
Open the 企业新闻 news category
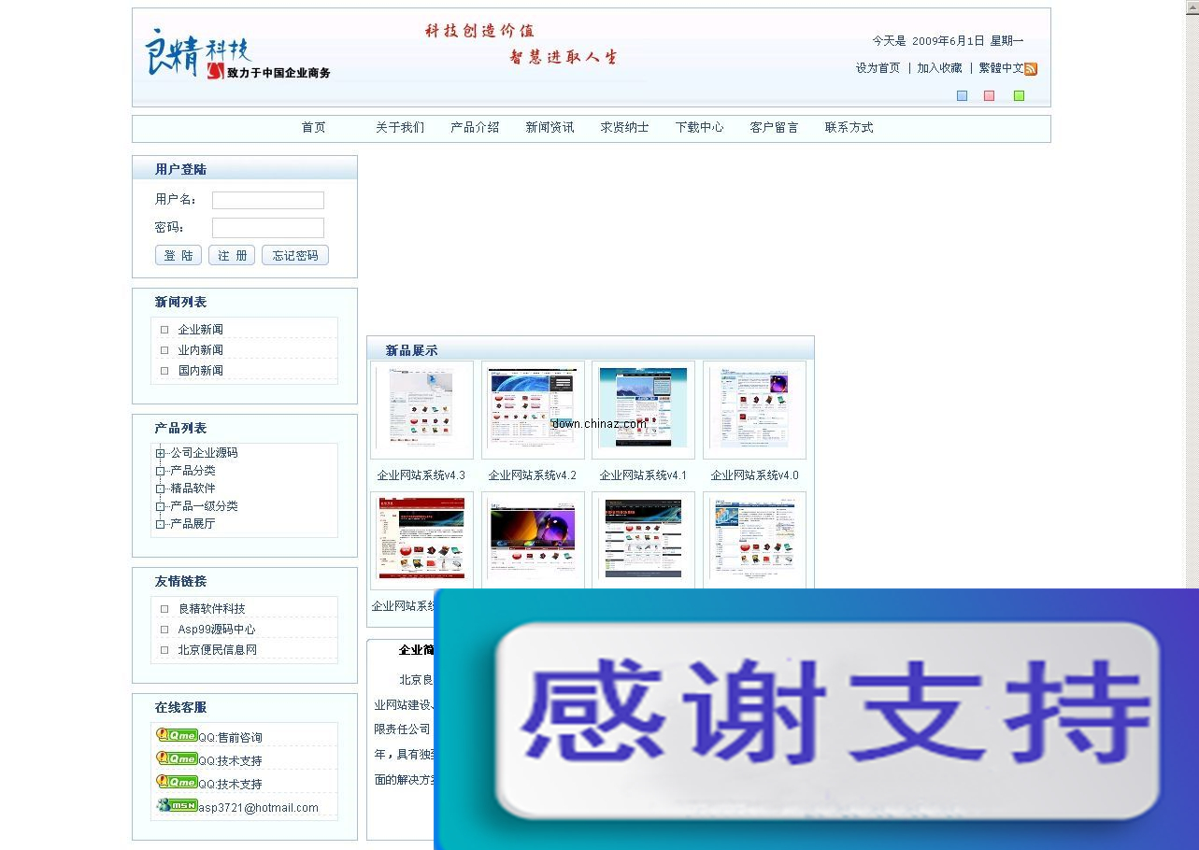click(x=201, y=330)
